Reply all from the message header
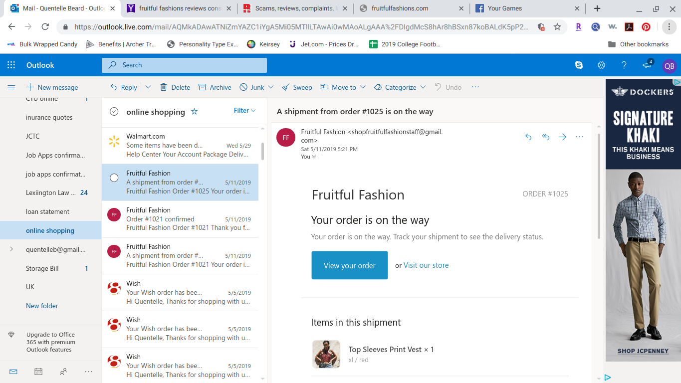Image resolution: width=681 pixels, height=383 pixels. tap(545, 137)
